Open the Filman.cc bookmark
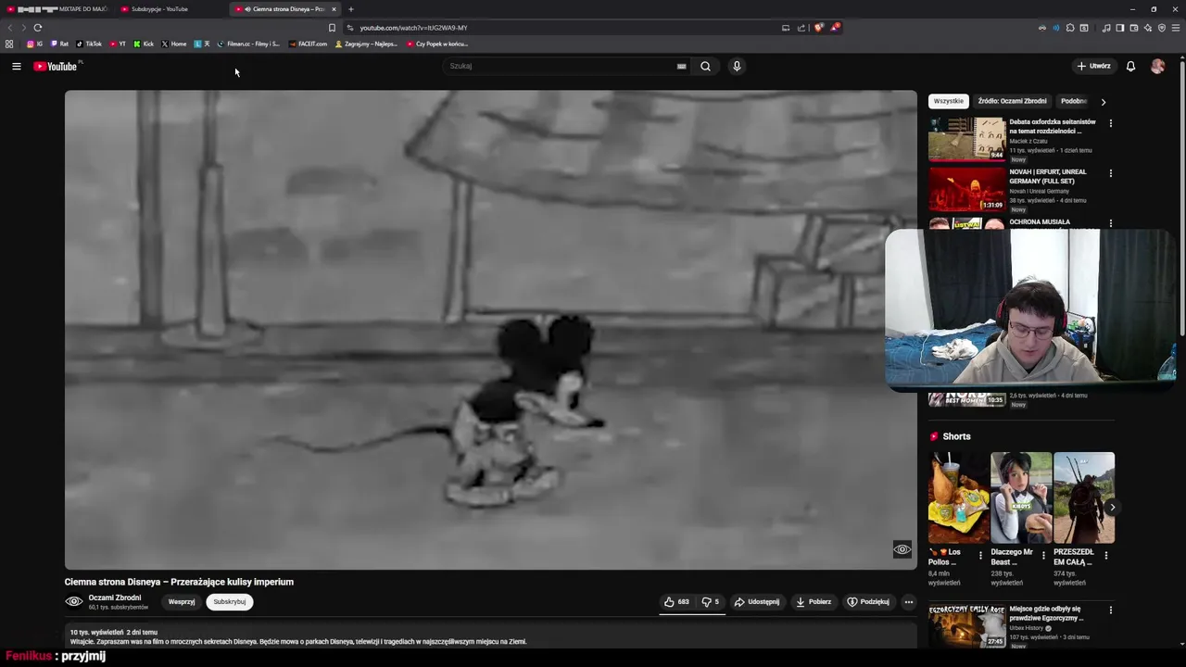 click(x=248, y=44)
